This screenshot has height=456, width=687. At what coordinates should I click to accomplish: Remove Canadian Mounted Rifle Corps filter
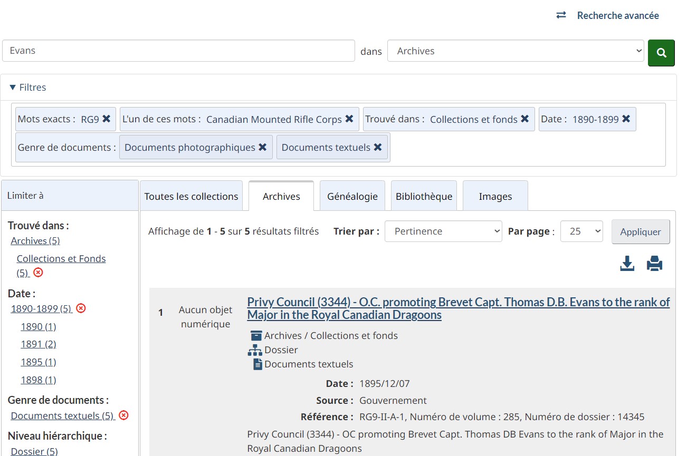coord(349,119)
